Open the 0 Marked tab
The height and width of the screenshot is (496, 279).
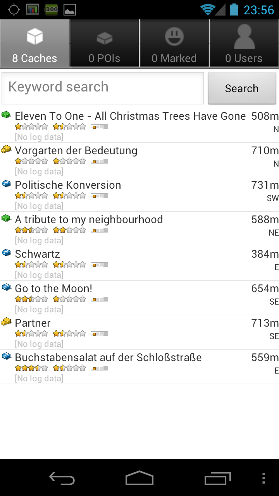tap(174, 43)
